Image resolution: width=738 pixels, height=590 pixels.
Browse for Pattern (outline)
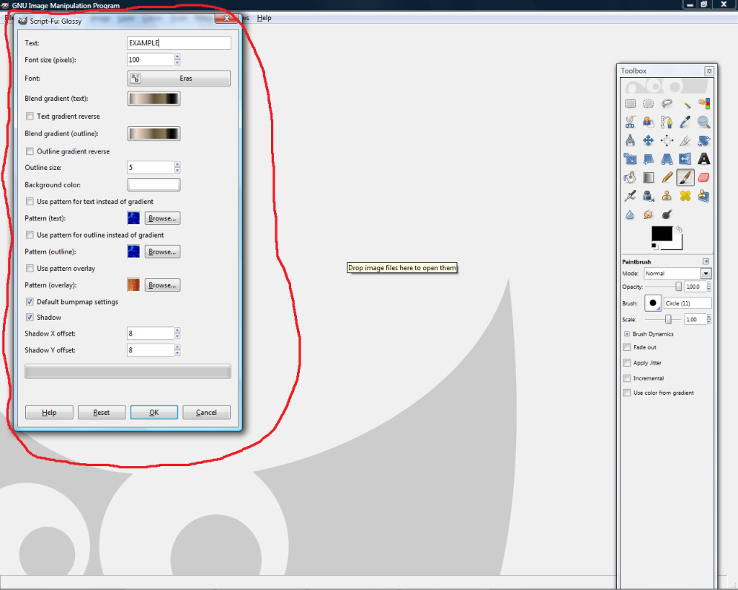tap(162, 251)
